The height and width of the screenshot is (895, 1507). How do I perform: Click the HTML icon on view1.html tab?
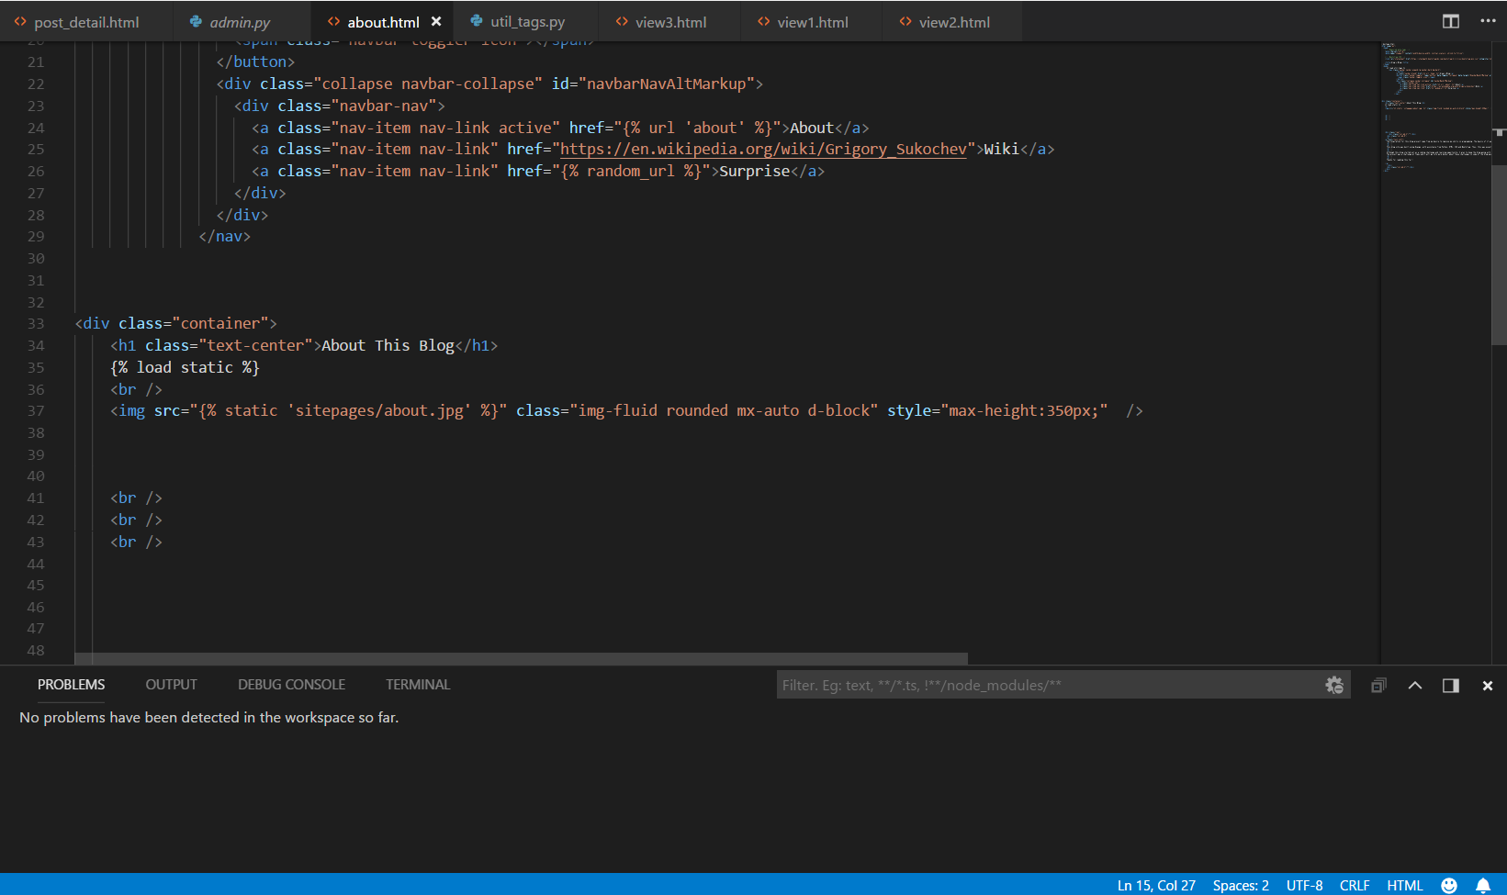pos(763,22)
